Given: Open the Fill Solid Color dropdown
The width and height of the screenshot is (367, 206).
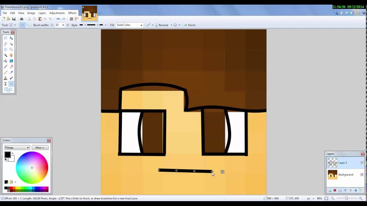Looking at the screenshot, I should coord(129,25).
